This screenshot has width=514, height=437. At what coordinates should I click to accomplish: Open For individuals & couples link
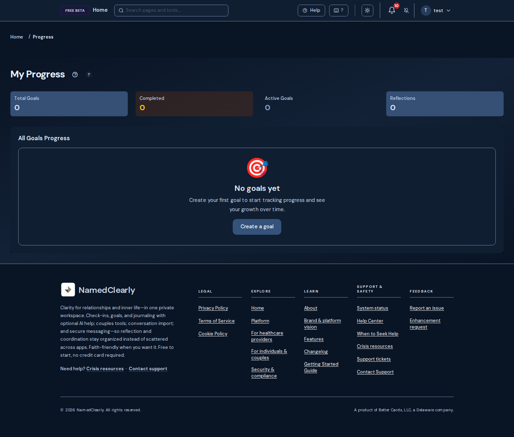(269, 354)
